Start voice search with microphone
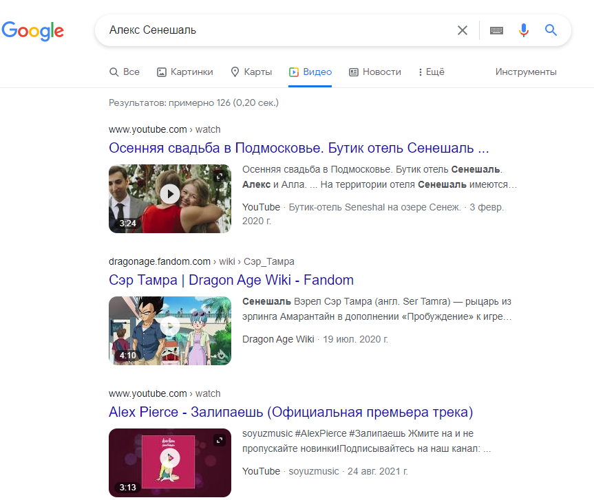The image size is (594, 500). tap(524, 30)
